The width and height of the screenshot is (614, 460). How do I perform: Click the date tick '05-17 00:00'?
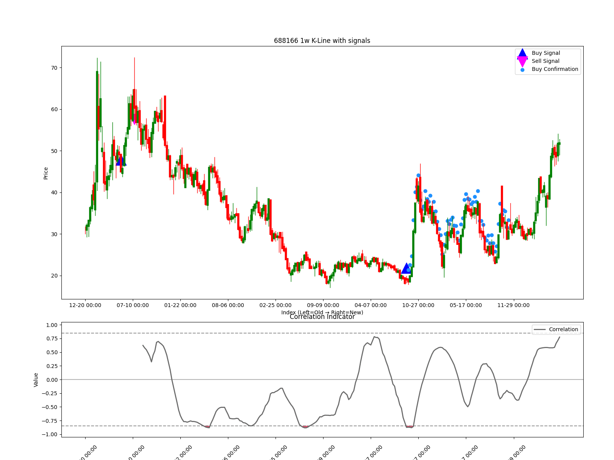pos(466,306)
